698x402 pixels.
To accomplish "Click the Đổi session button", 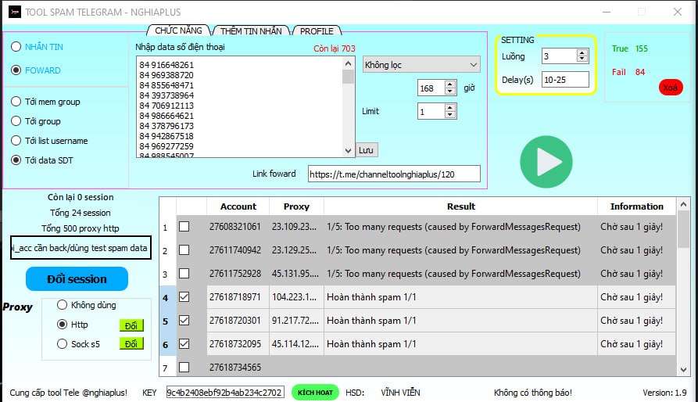I will [x=77, y=278].
